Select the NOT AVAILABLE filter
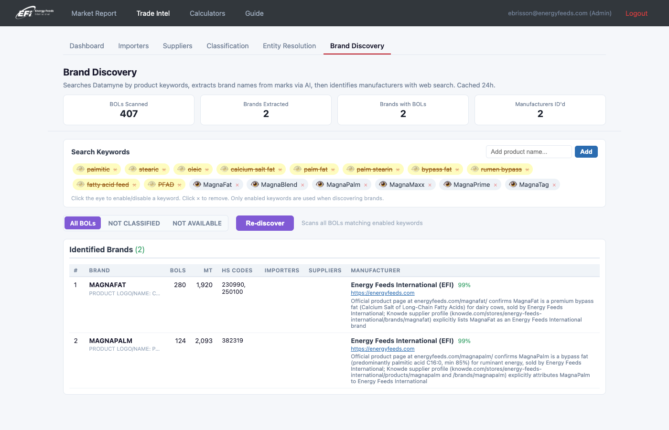 [x=197, y=223]
